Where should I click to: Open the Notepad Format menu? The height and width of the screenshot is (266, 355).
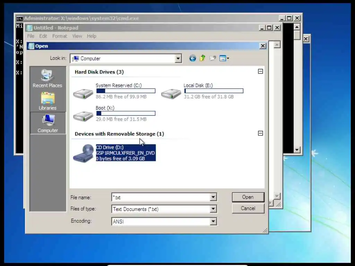click(x=60, y=36)
